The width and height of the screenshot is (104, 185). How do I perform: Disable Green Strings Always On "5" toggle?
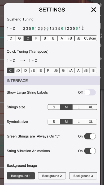[x=90, y=136]
